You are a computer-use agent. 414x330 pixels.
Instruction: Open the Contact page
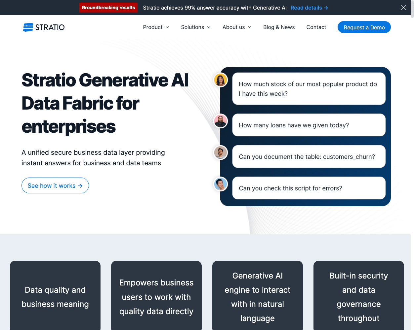click(316, 27)
